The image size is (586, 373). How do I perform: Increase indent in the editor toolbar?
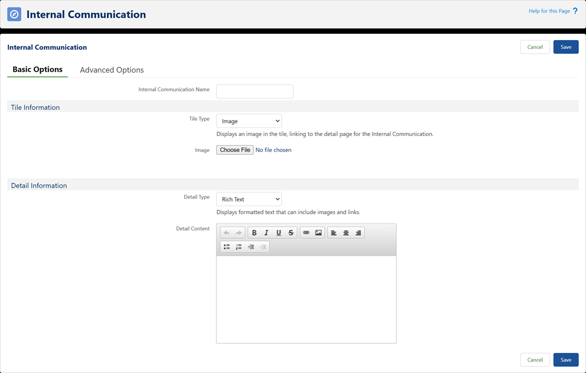click(x=251, y=247)
